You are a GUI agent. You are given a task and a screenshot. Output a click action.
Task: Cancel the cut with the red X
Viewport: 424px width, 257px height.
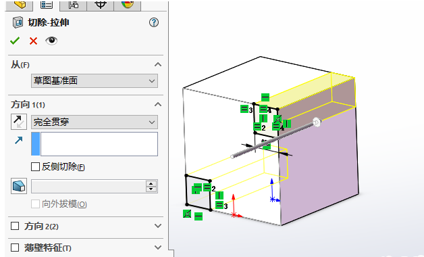[33, 41]
